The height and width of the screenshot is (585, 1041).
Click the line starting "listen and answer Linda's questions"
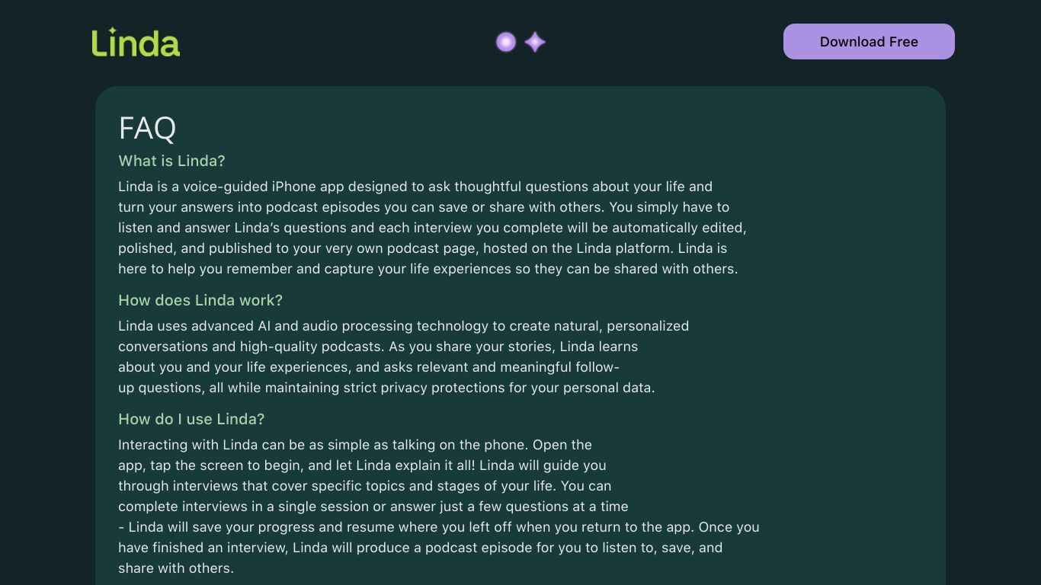click(432, 228)
